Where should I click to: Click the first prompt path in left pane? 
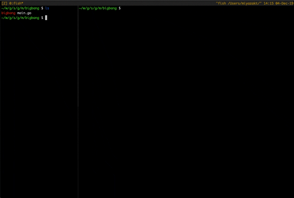pyautogui.click(x=20, y=8)
